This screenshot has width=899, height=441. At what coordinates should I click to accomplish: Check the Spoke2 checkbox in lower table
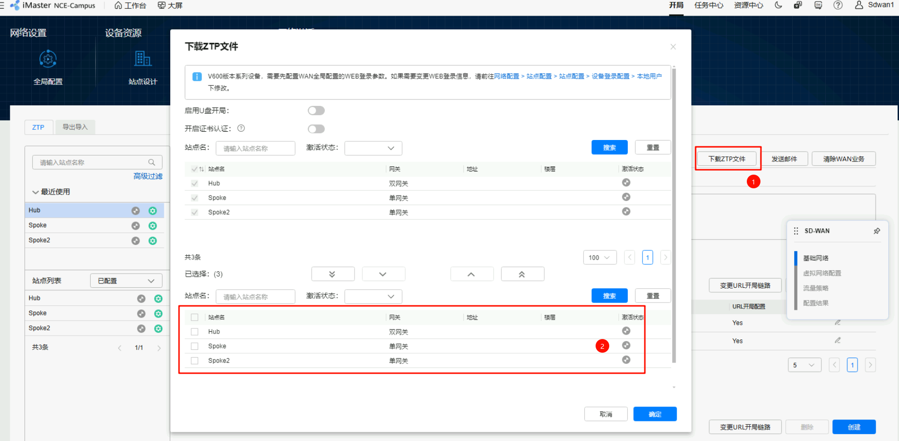coord(195,361)
